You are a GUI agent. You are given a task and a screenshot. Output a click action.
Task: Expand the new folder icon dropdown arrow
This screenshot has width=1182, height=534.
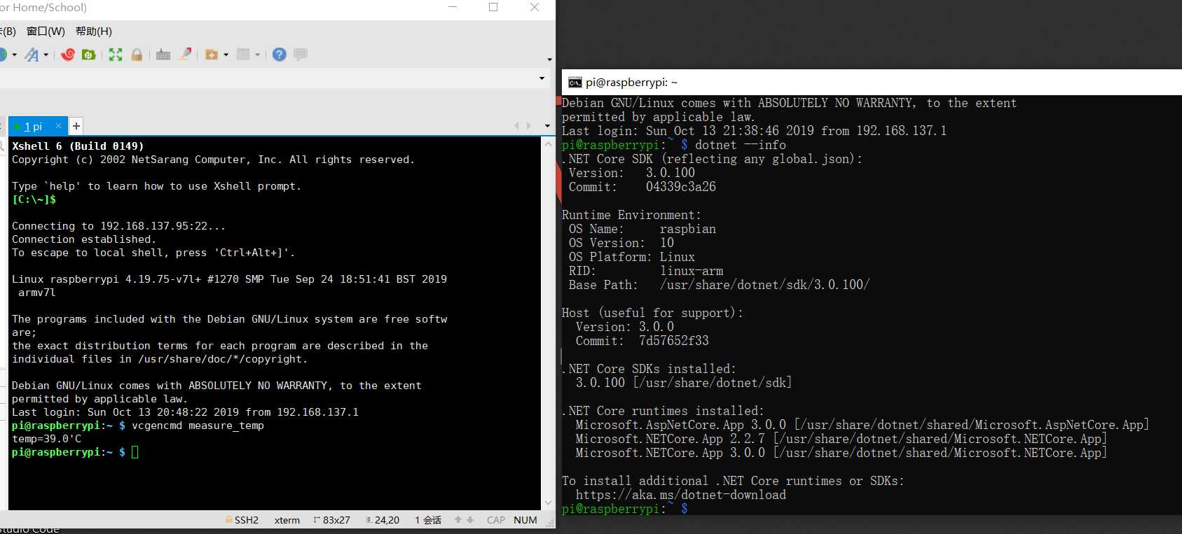(226, 55)
